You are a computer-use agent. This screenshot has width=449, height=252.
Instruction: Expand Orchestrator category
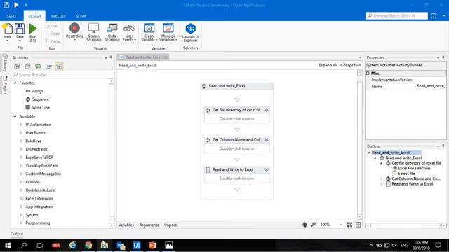[21, 149]
